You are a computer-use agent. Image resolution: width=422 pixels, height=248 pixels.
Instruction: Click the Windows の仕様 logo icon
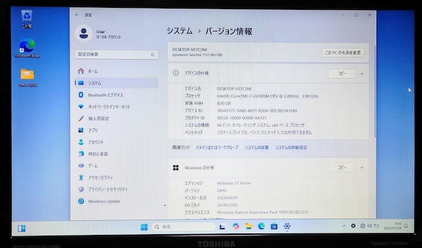coord(176,168)
